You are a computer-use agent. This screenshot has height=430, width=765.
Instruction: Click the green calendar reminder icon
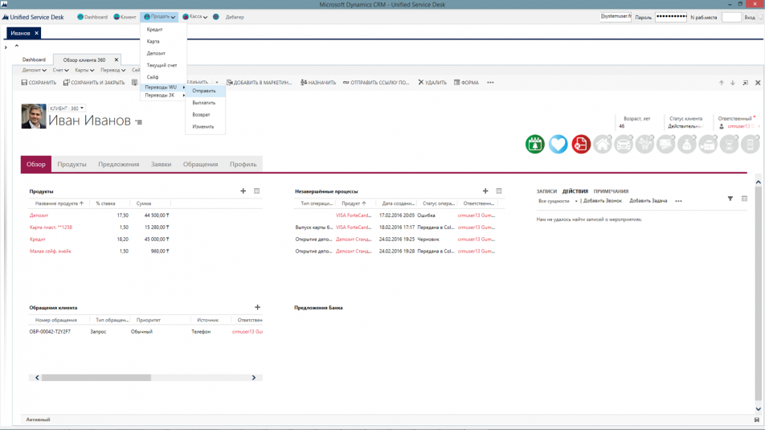(535, 144)
